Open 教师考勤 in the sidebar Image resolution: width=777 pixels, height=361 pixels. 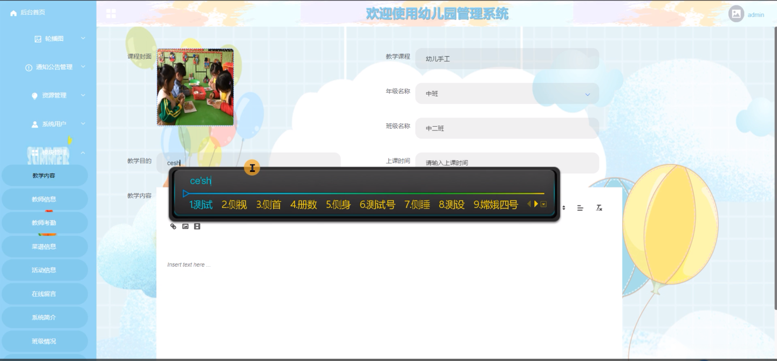[44, 223]
